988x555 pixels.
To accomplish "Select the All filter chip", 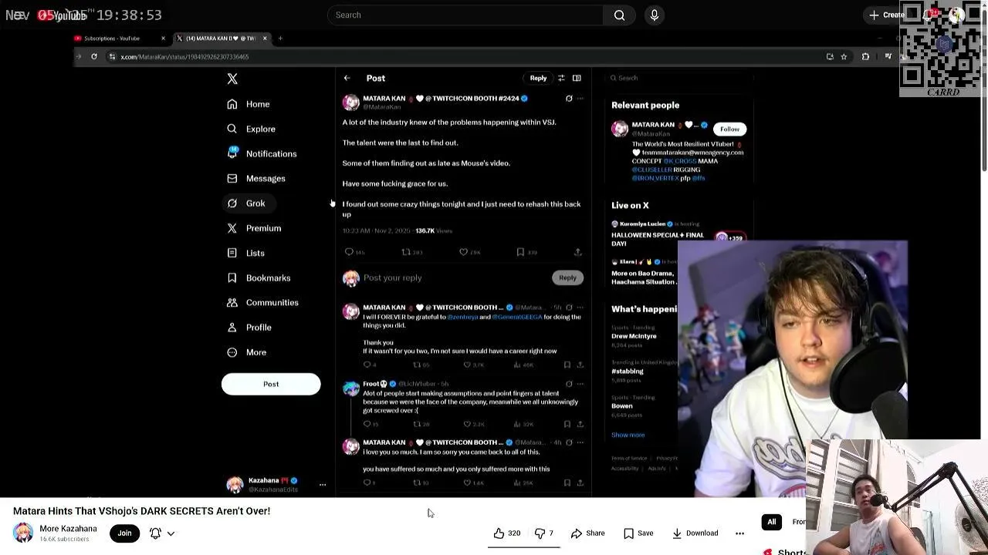I will point(771,522).
